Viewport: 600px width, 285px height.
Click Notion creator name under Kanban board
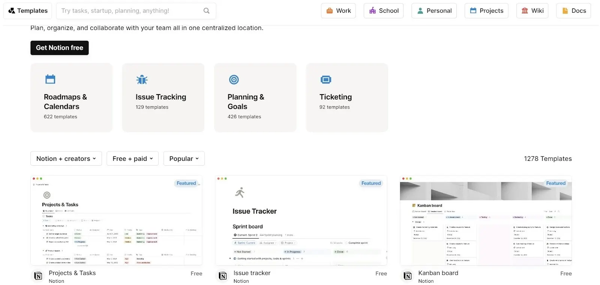point(426,281)
